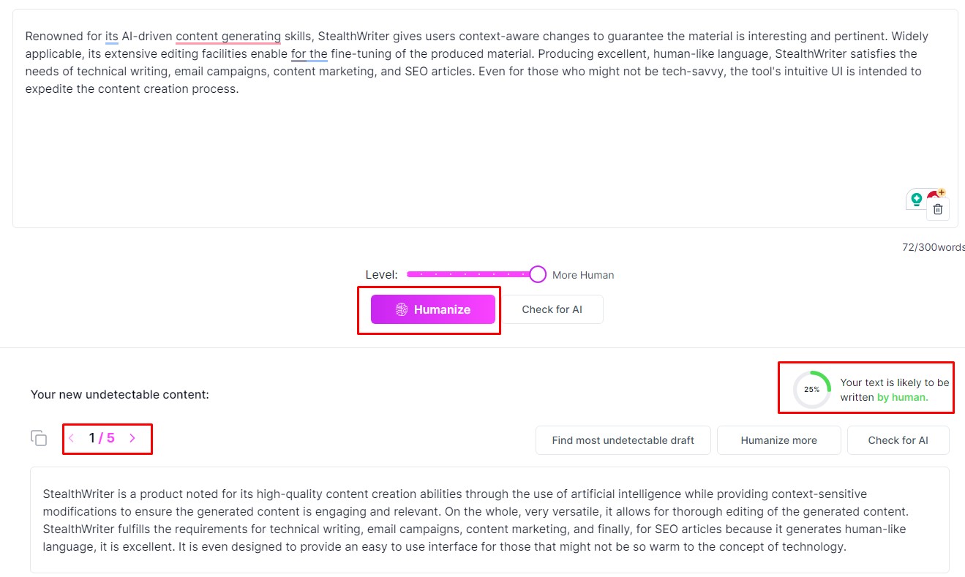This screenshot has width=965, height=577.
Task: Click the humanized output text box
Action: click(489, 520)
